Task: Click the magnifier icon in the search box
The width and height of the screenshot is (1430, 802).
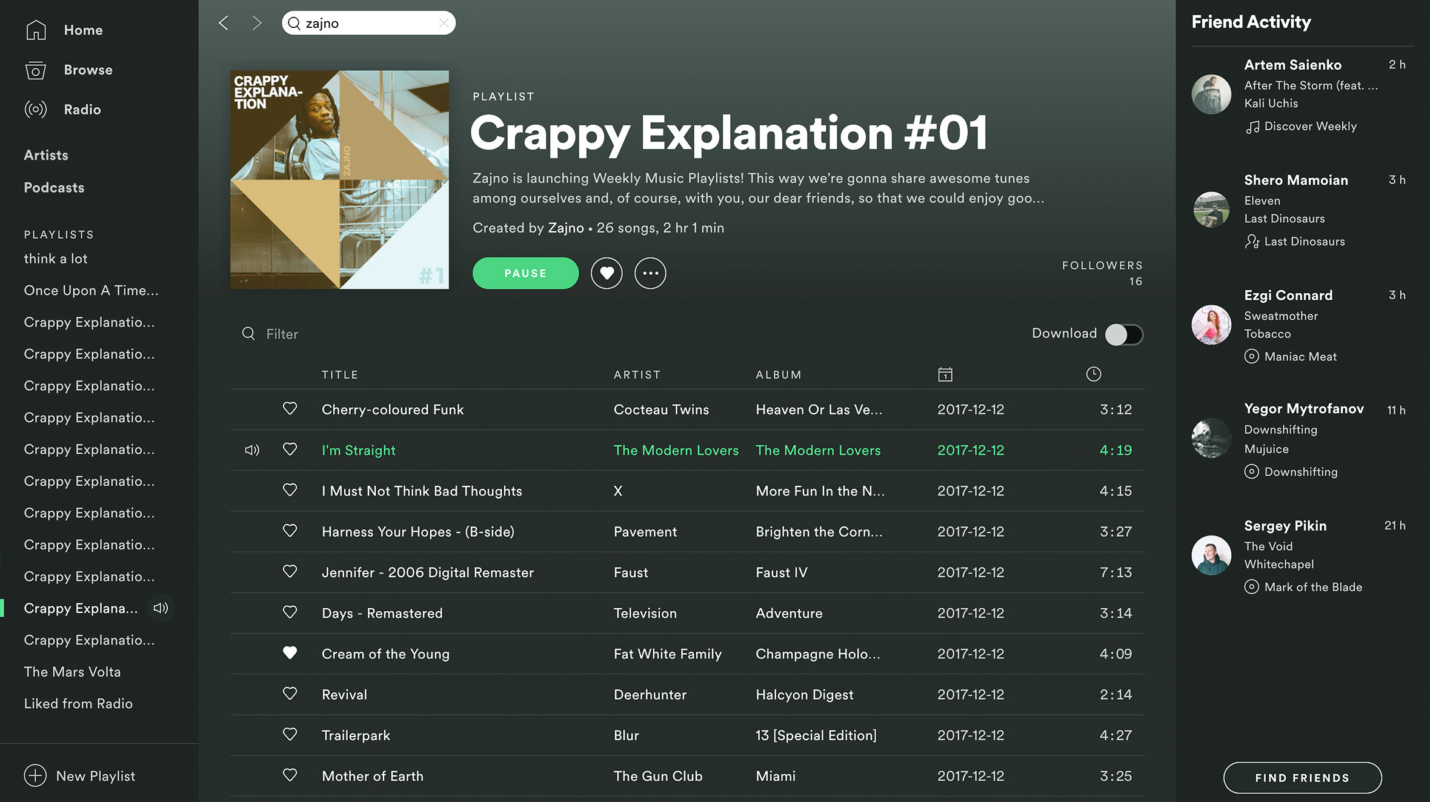Action: [294, 23]
